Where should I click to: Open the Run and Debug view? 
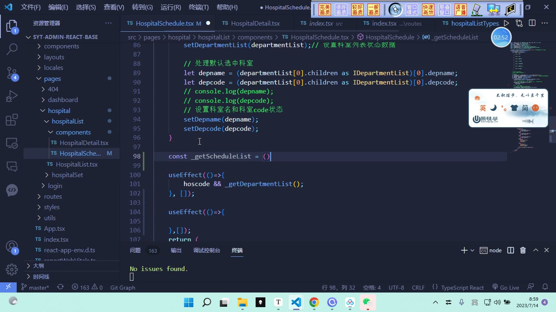(12, 96)
